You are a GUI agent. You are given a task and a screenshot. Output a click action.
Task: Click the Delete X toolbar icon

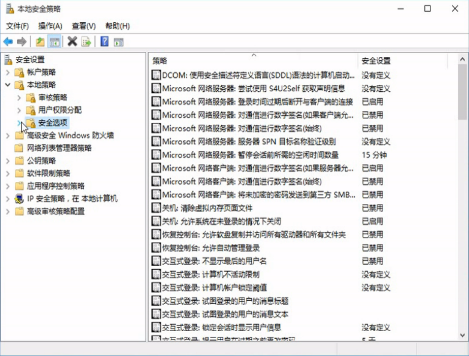[x=72, y=41]
